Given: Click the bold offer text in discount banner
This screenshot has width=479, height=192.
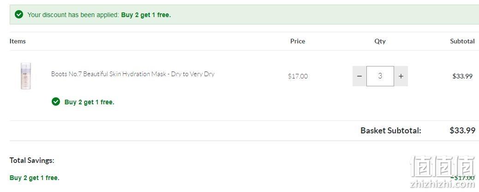Looking at the screenshot, I should 146,15.
